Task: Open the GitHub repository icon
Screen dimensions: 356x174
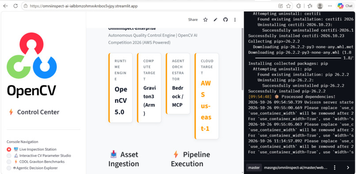Action: (225, 20)
